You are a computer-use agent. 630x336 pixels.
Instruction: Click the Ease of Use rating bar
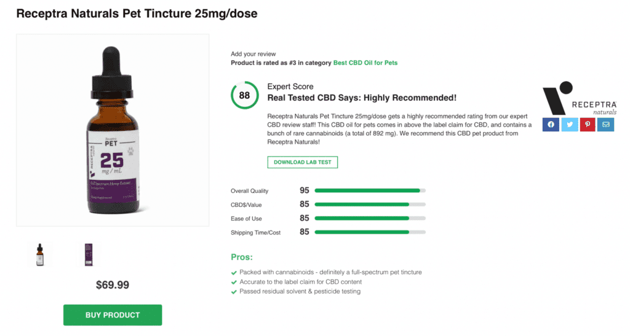click(370, 218)
